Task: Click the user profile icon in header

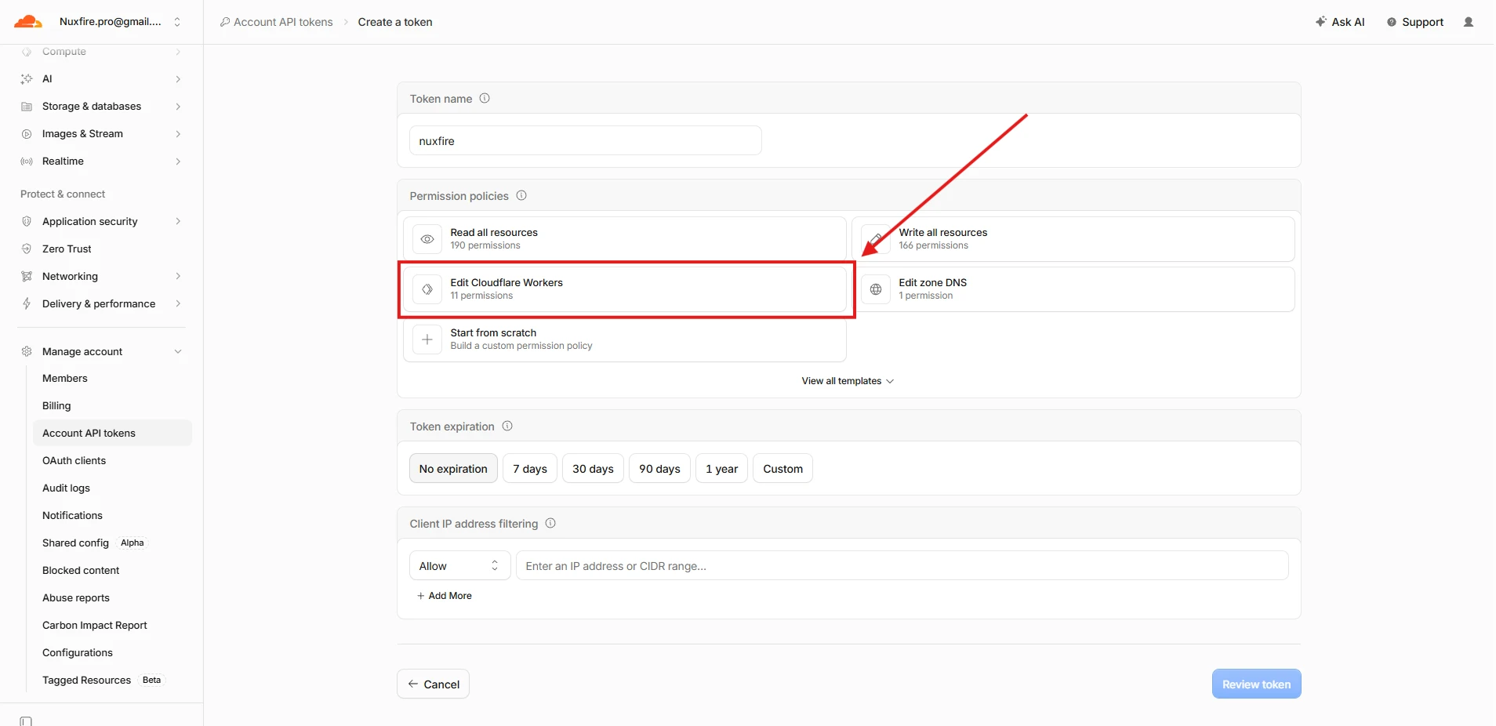Action: [1469, 22]
